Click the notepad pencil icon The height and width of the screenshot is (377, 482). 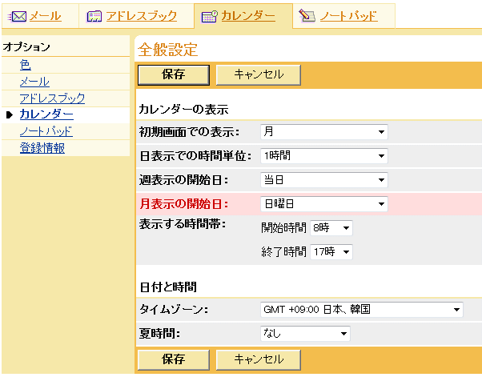tap(307, 15)
